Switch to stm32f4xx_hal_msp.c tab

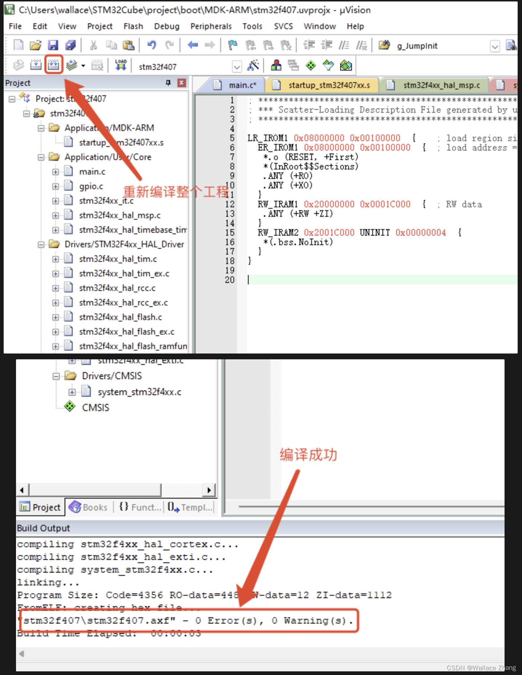(x=434, y=85)
